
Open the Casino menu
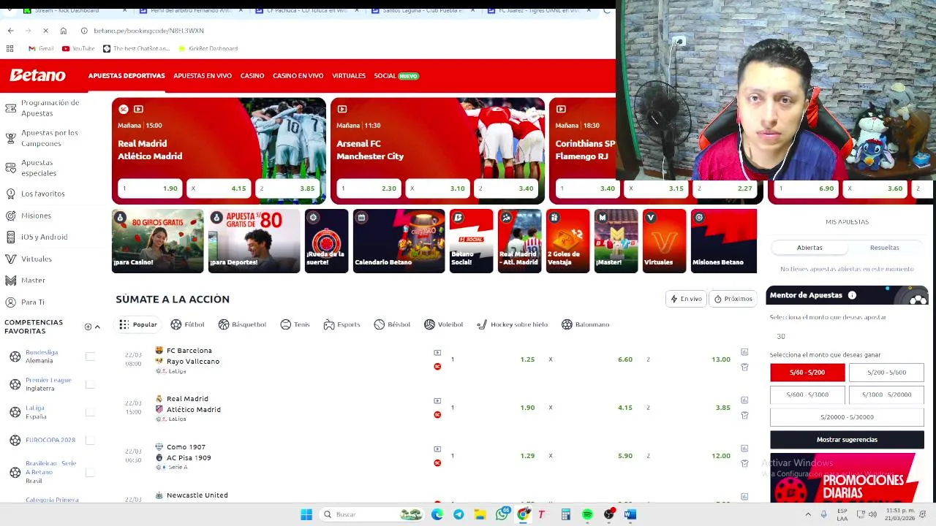(252, 76)
